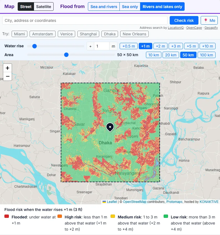Click the red Flooded legend swatch
Image resolution: width=220 pixels, height=235 pixels.
(x=7, y=216)
